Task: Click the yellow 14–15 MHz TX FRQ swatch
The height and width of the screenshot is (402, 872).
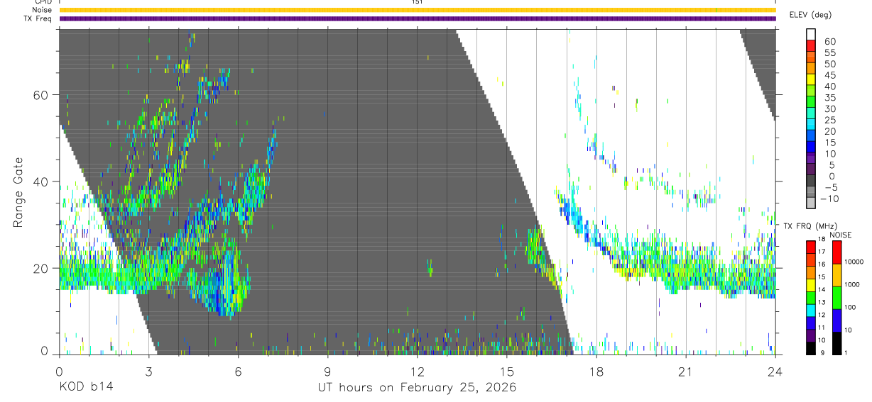Action: 811,284
